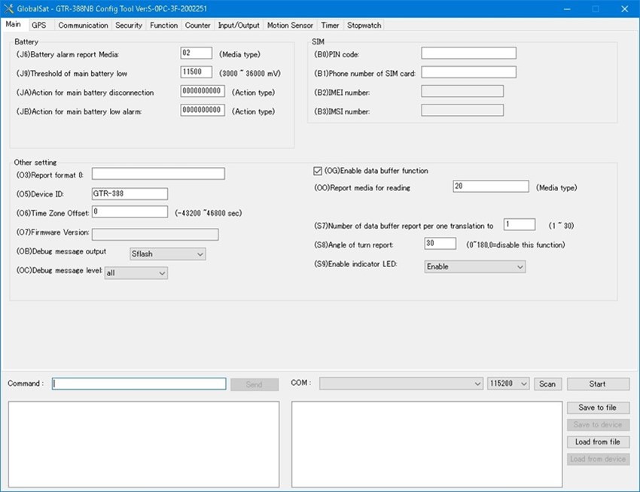
Task: Click the Firmware Version field
Action: pos(155,235)
